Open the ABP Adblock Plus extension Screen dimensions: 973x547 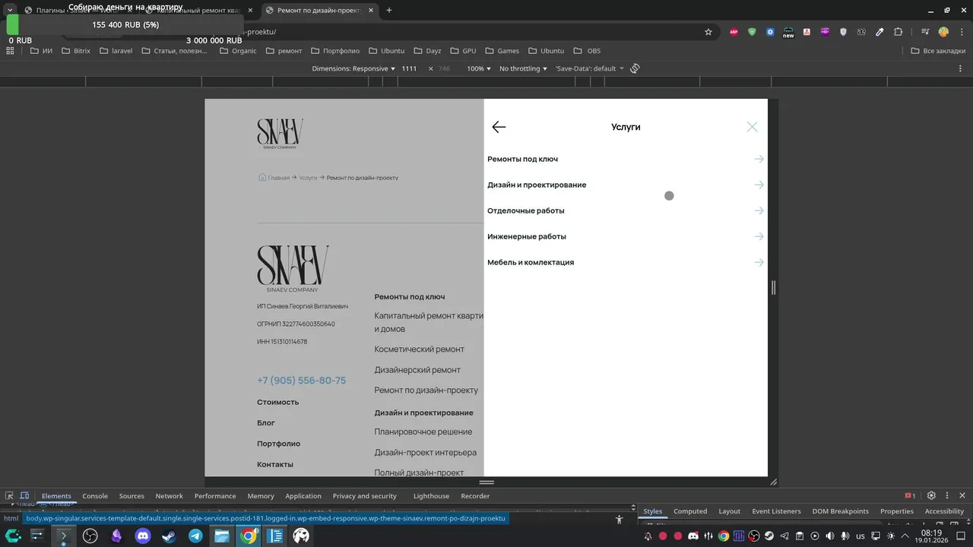(734, 32)
